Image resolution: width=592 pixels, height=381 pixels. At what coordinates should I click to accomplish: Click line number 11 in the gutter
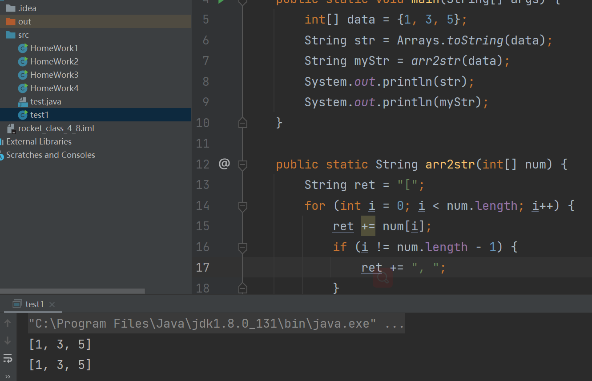pyautogui.click(x=203, y=144)
